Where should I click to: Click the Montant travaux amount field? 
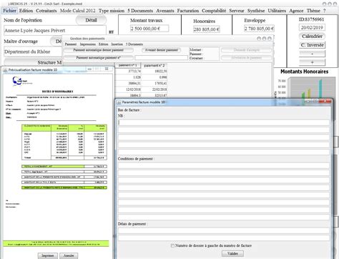149,29
